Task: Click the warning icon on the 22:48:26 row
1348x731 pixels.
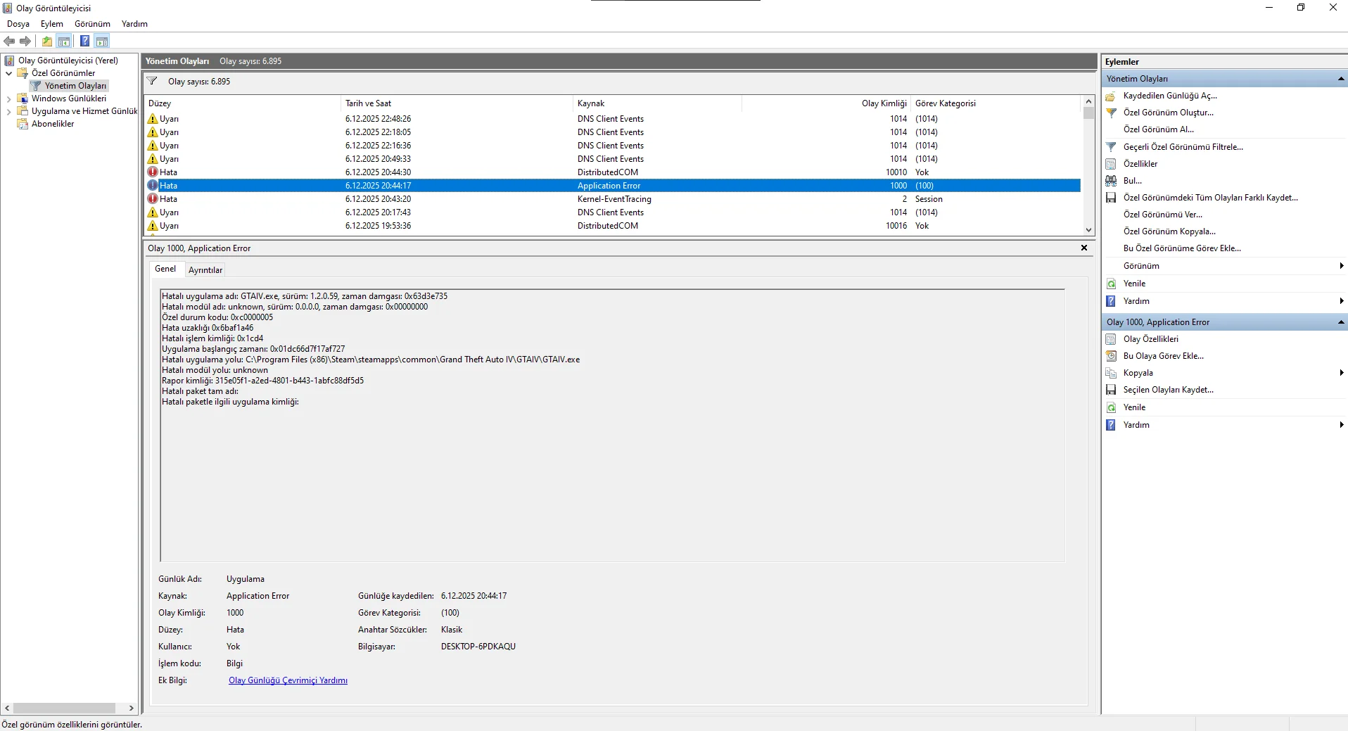Action: (153, 119)
